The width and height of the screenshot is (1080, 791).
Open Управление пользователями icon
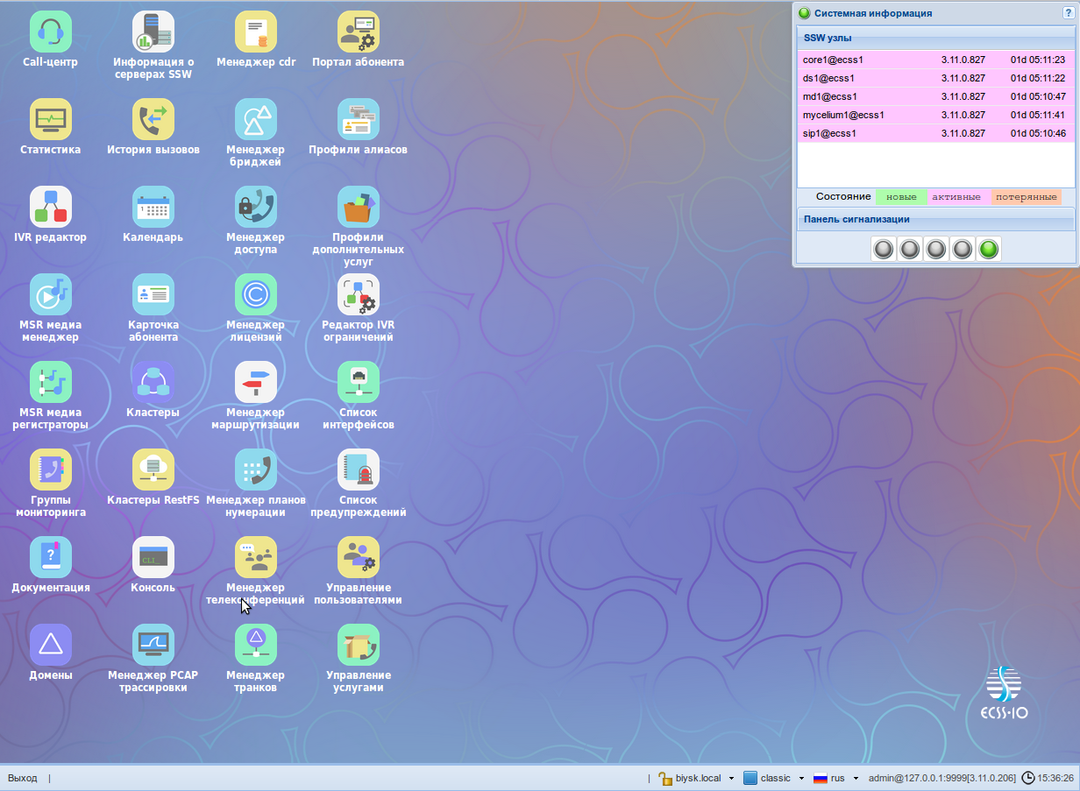coord(358,558)
